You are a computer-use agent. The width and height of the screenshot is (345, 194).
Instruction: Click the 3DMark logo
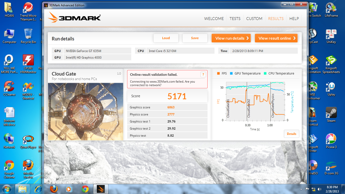(x=75, y=18)
